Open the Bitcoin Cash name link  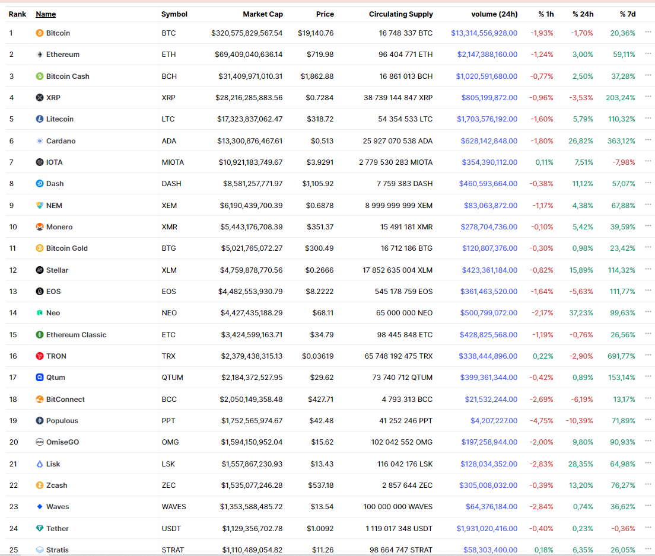tap(68, 76)
